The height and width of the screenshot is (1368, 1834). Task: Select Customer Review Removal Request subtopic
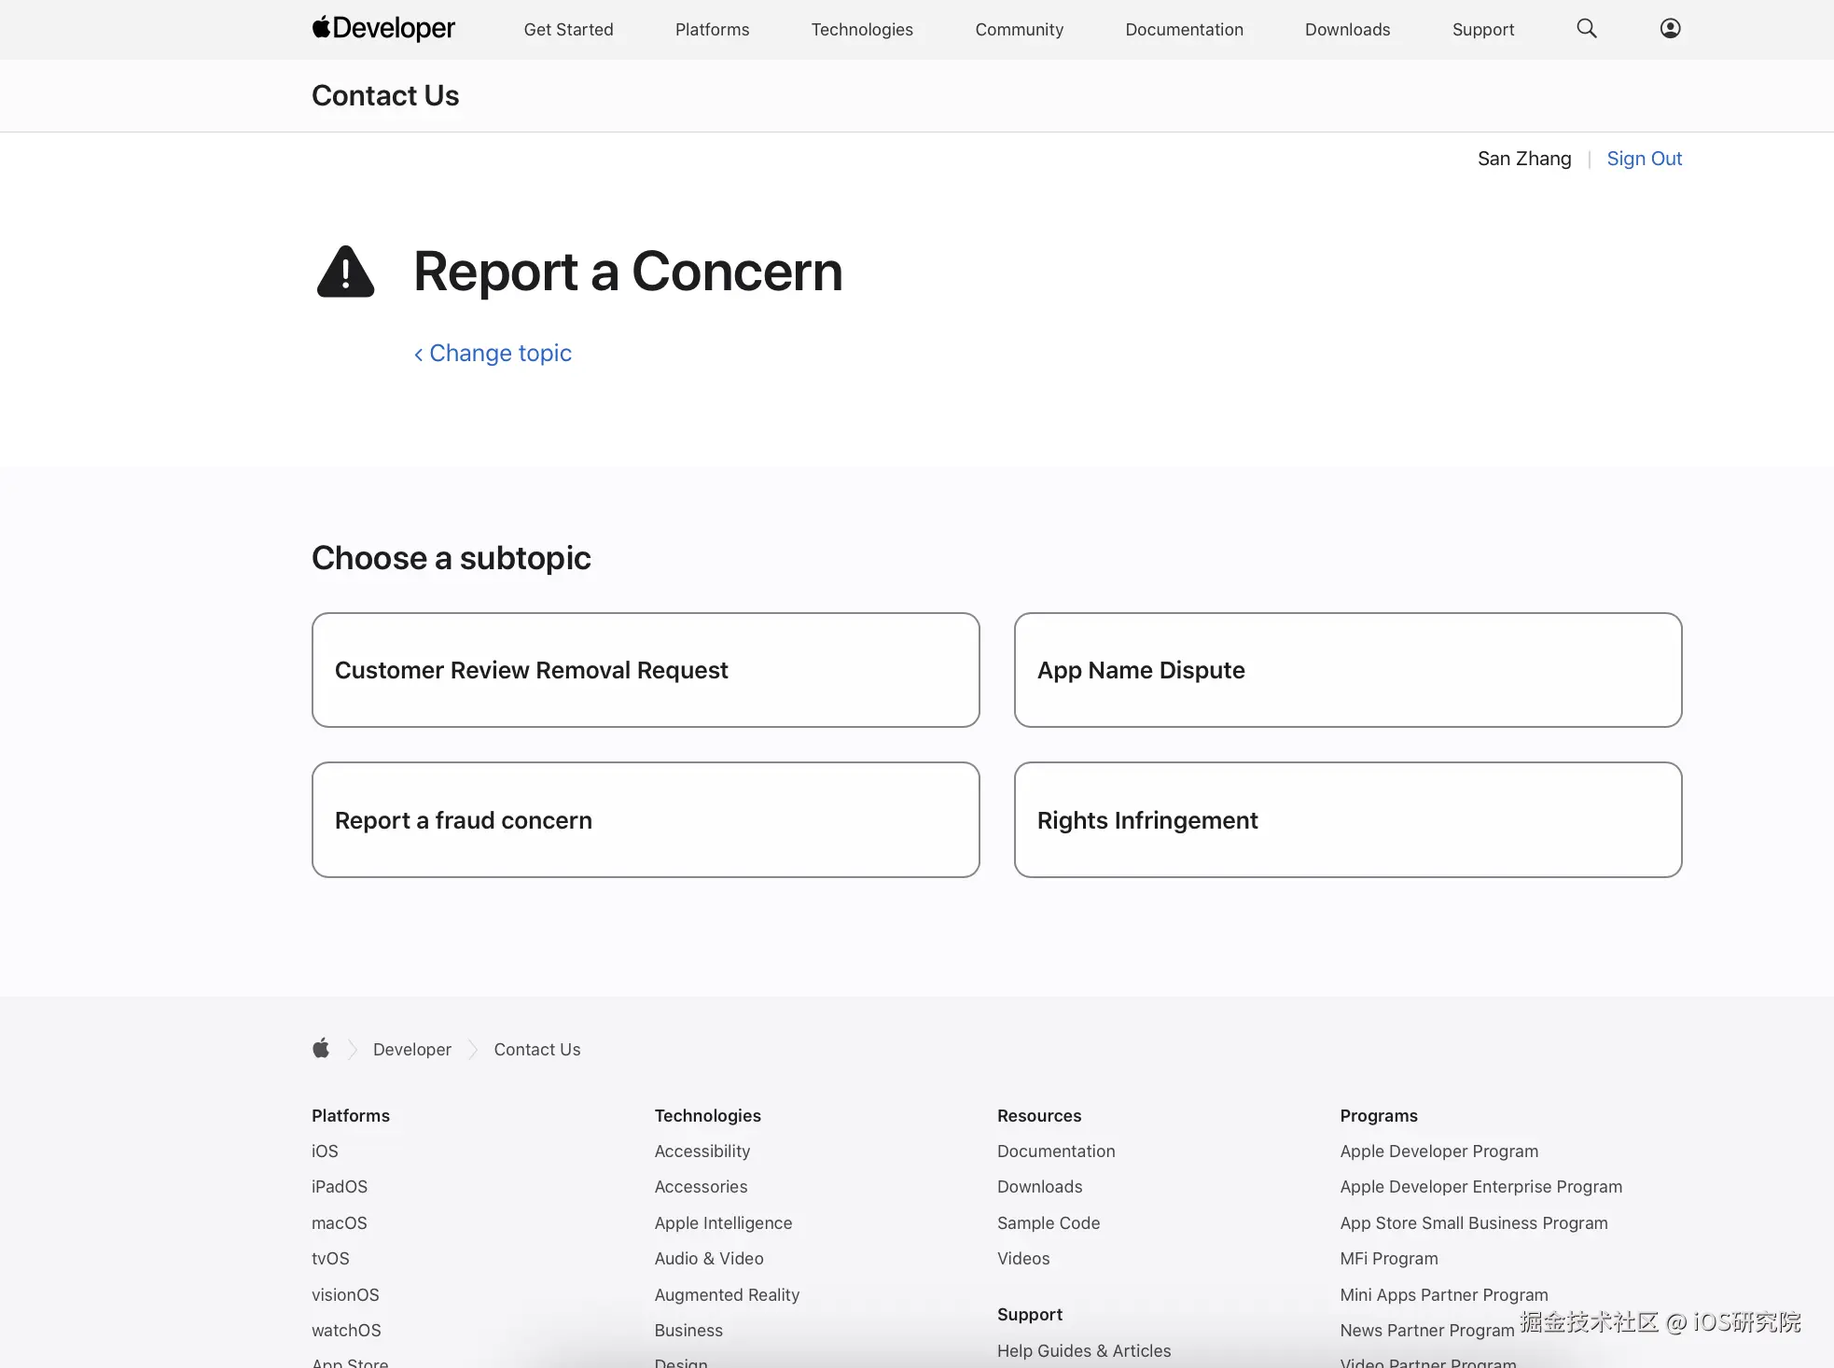tap(646, 670)
